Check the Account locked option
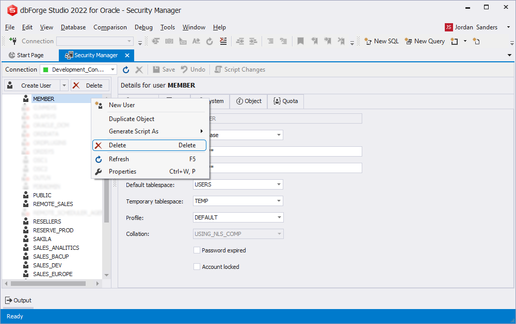Screen dimensions: 516x324 pyautogui.click(x=197, y=267)
